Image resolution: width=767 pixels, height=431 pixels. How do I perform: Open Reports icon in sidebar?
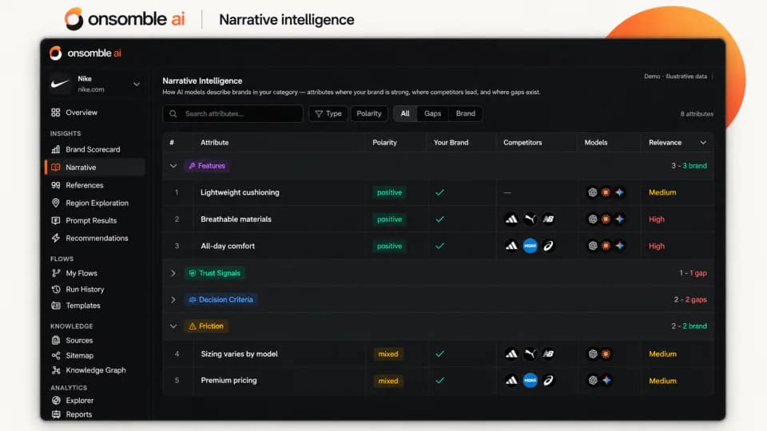[56, 414]
